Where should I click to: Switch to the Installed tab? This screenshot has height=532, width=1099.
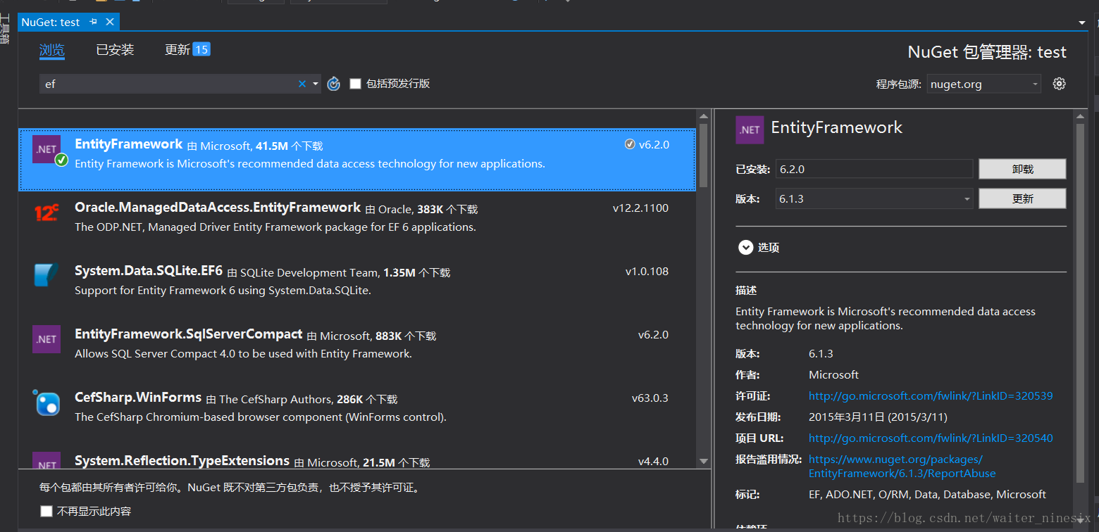coord(115,49)
